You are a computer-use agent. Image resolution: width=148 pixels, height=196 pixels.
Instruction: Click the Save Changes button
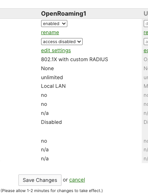tap(40, 180)
